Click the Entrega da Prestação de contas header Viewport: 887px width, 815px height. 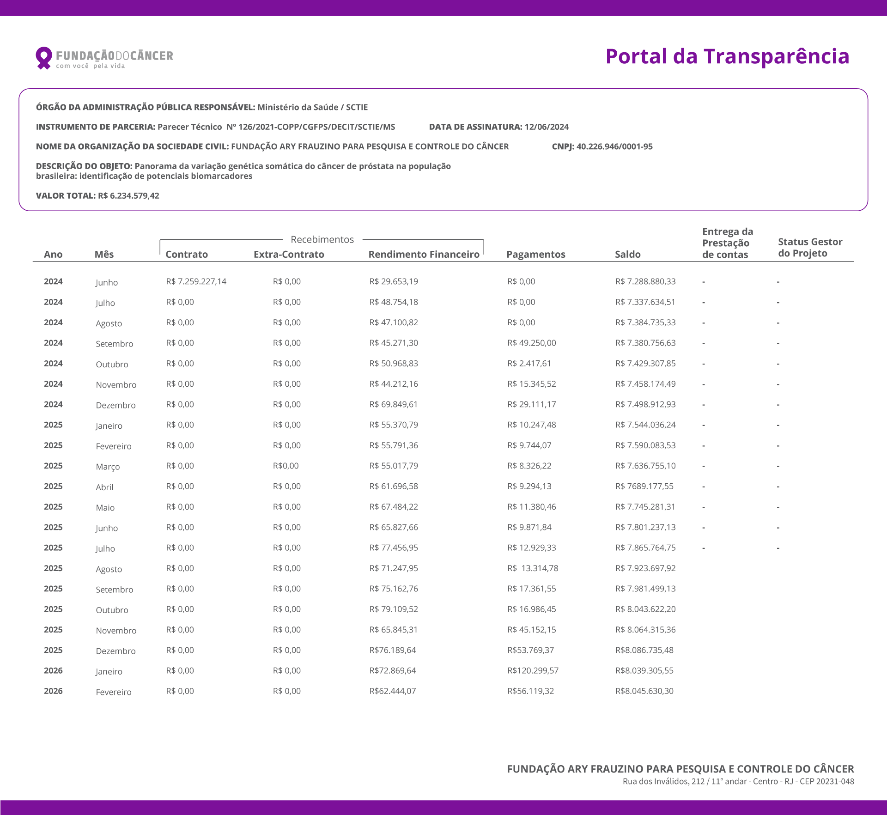727,243
